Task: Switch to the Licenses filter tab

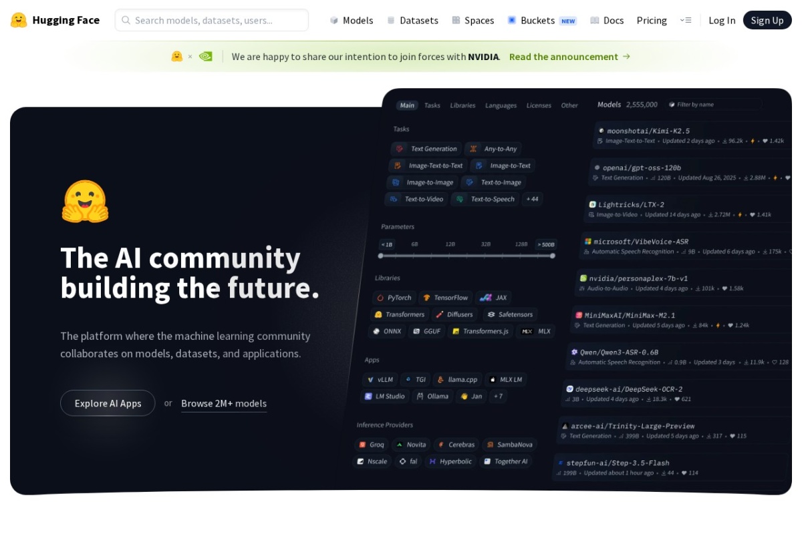Action: pos(539,105)
